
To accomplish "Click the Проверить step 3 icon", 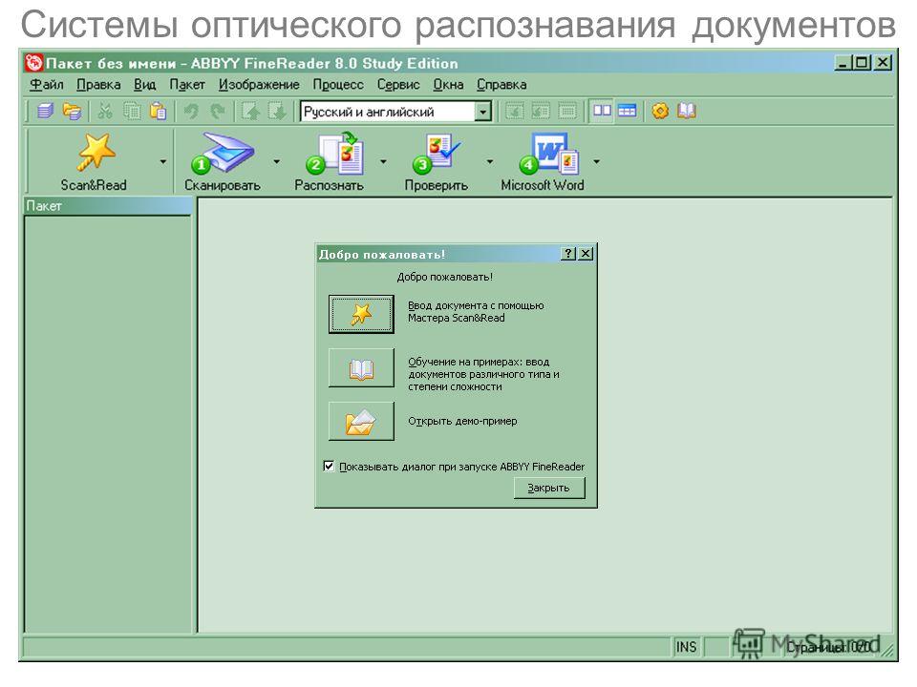I will pyautogui.click(x=437, y=153).
